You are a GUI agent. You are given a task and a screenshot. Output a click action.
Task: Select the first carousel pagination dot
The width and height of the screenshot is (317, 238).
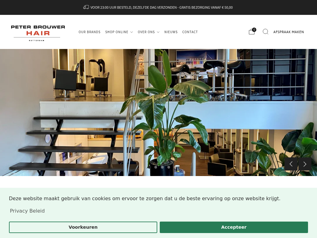coord(149,167)
